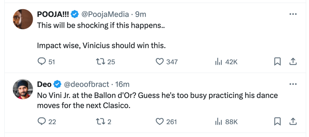Reply to Deo's tweet via comment icon

point(42,122)
